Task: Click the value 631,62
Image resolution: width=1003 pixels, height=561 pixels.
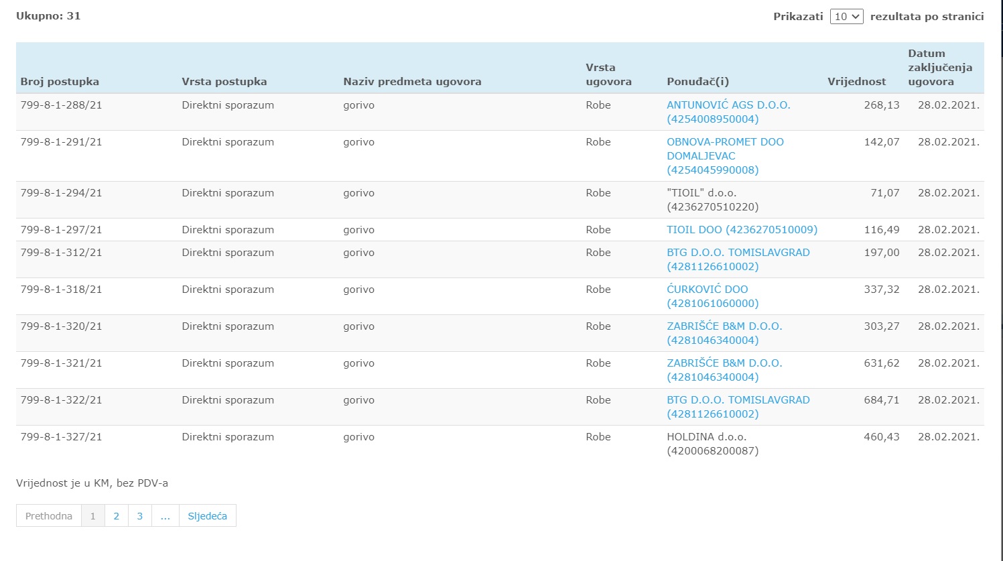Action: click(882, 363)
